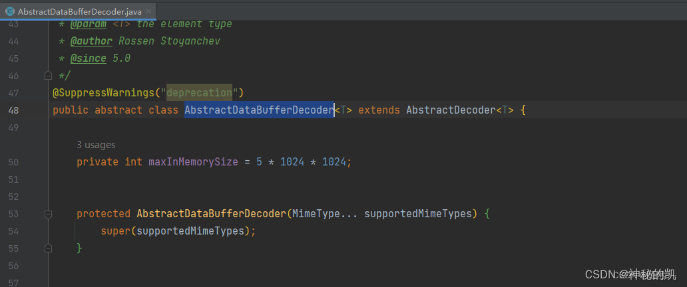Click the 'protected' keyword on line 53

pyautogui.click(x=103, y=214)
